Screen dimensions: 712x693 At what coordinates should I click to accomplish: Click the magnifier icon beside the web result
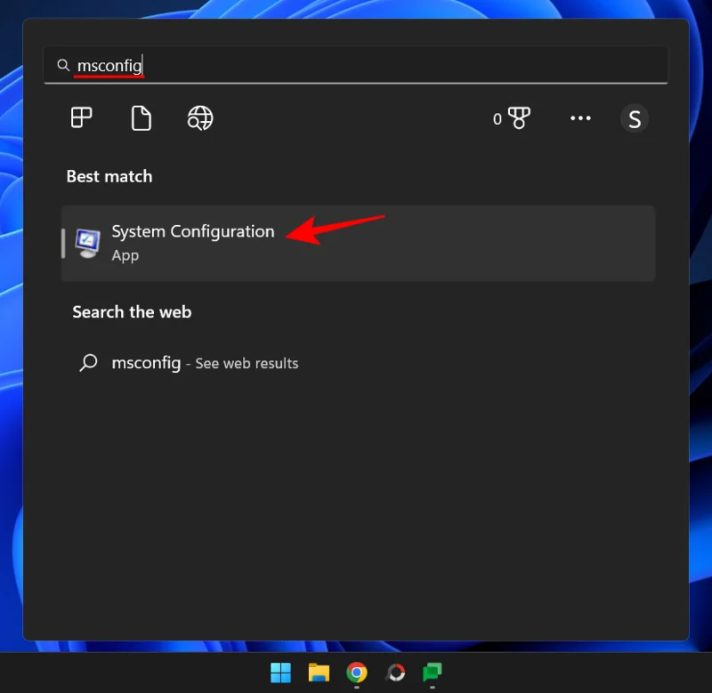(x=87, y=363)
